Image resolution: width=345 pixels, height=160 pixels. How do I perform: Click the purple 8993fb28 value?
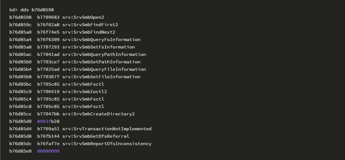click(x=48, y=121)
